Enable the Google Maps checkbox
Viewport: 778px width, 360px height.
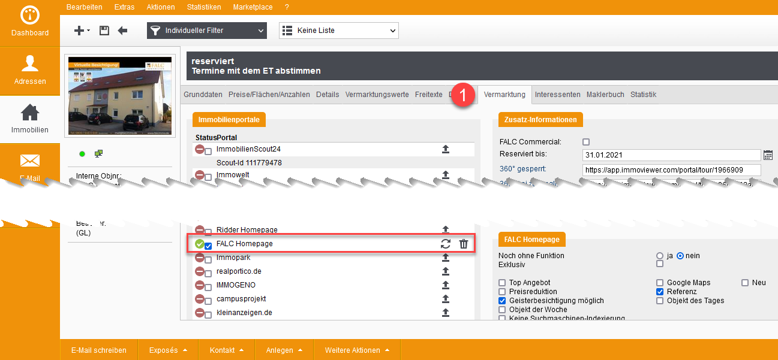point(660,283)
